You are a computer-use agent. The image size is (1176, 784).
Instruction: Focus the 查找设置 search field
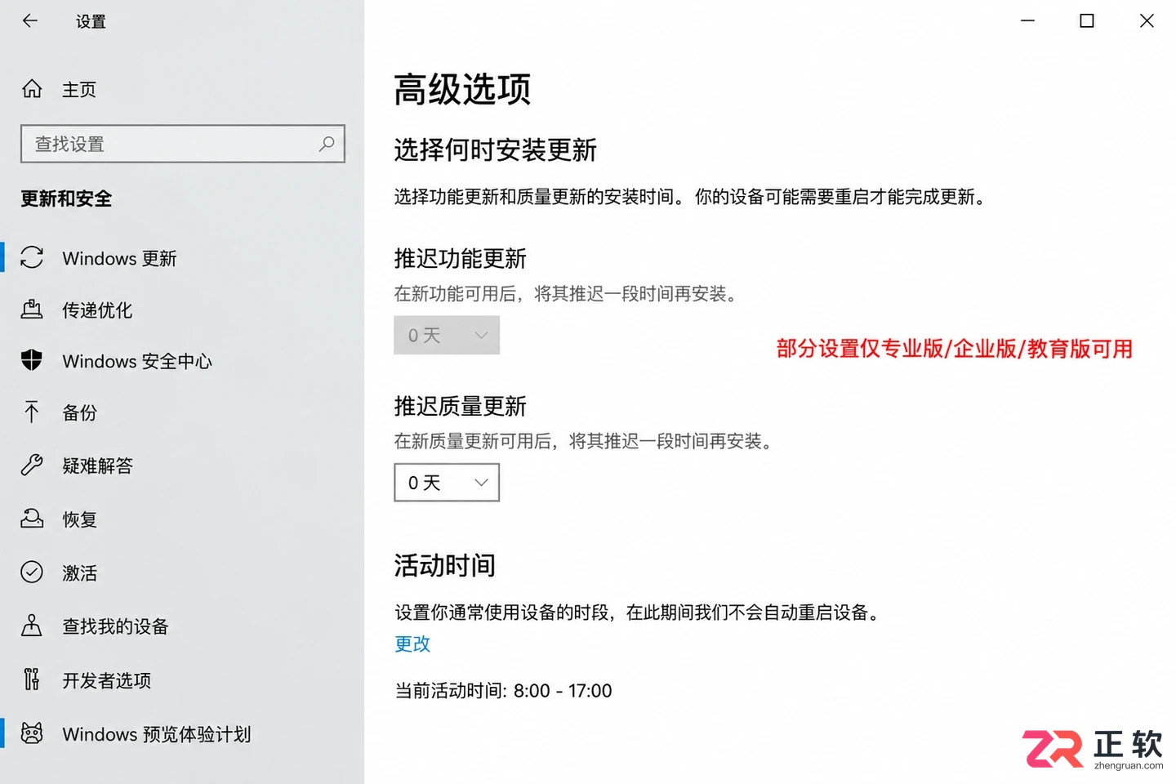click(x=183, y=144)
